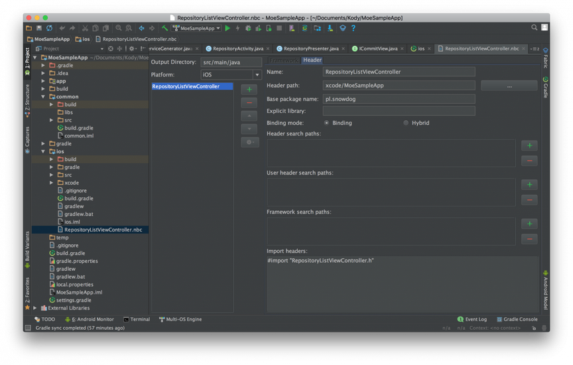Open the Platform iOS dropdown
This screenshot has height=365, width=573.
[257, 74]
